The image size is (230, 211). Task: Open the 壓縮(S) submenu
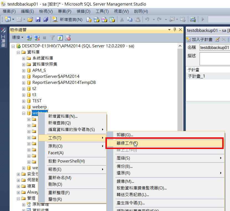pyautogui.click(x=166, y=158)
